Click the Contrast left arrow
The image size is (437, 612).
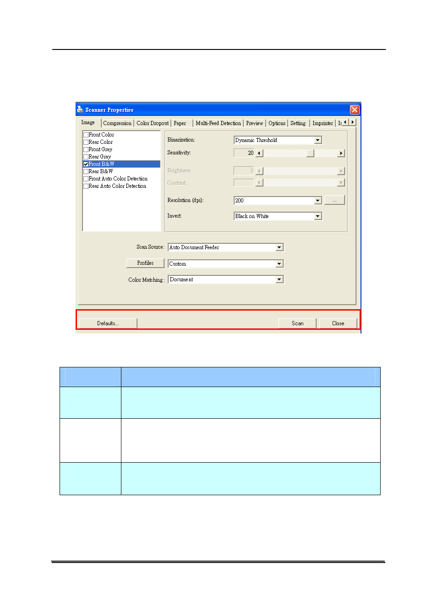pos(260,183)
